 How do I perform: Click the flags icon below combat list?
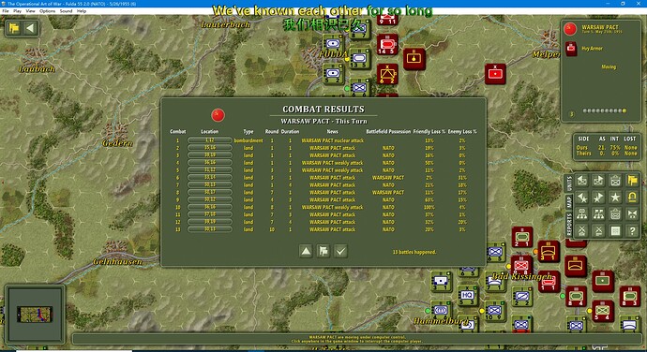point(323,251)
